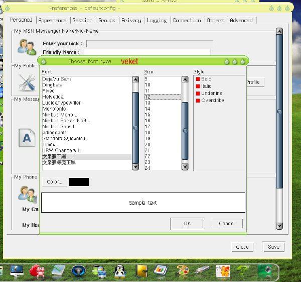
Task: Click the size list scrollbar thumb
Action: coord(185,131)
